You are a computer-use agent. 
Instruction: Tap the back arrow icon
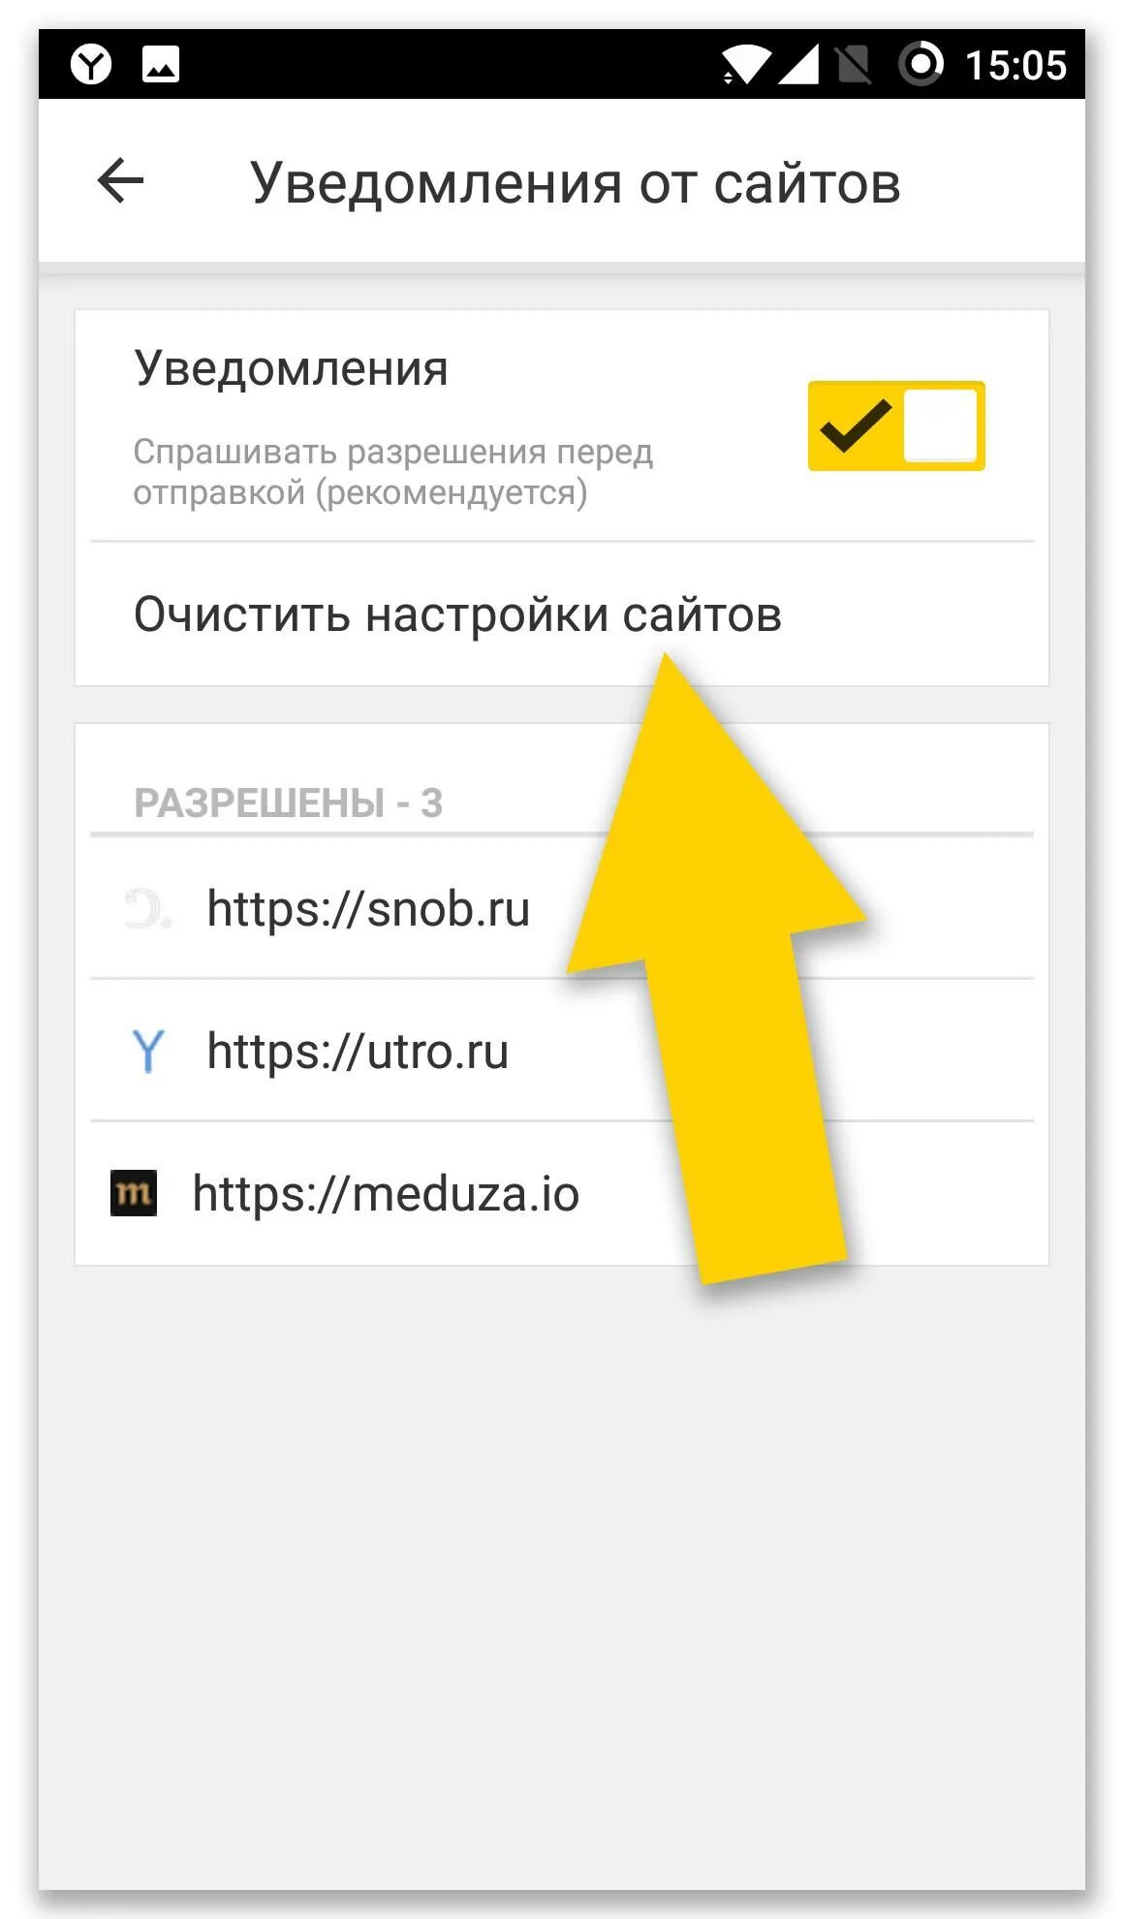coord(121,181)
